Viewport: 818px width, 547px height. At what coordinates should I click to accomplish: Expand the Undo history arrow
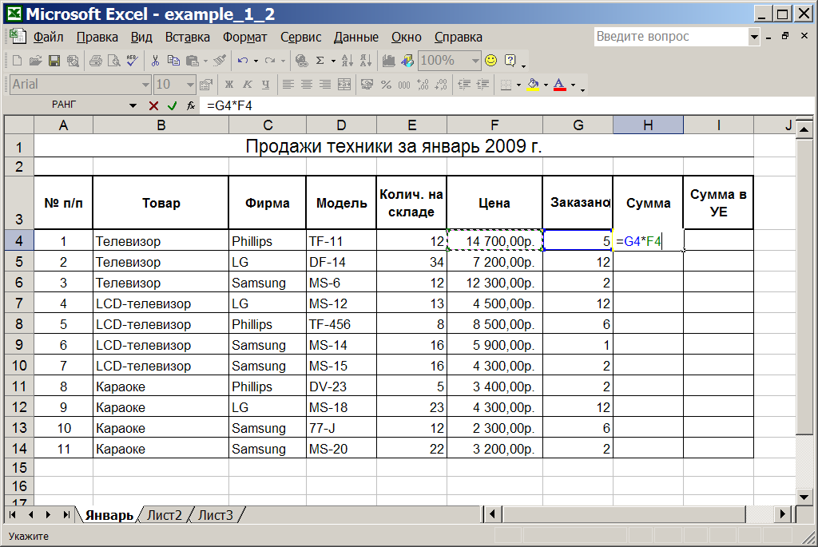256,61
